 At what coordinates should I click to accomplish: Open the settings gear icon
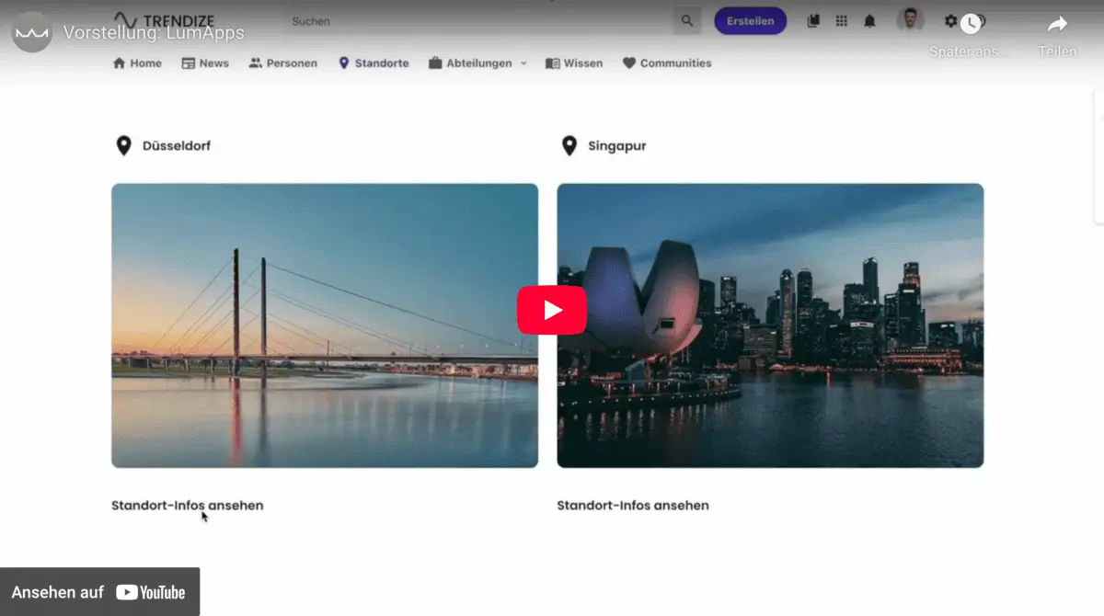(950, 21)
